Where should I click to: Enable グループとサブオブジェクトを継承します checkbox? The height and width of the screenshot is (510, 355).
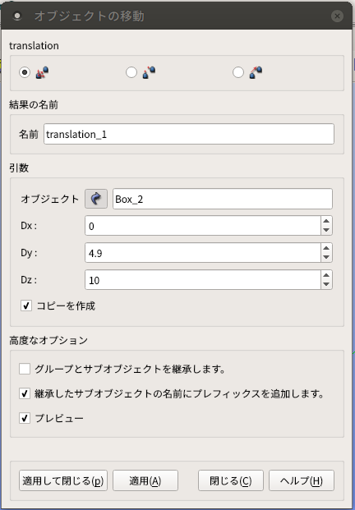tap(25, 370)
